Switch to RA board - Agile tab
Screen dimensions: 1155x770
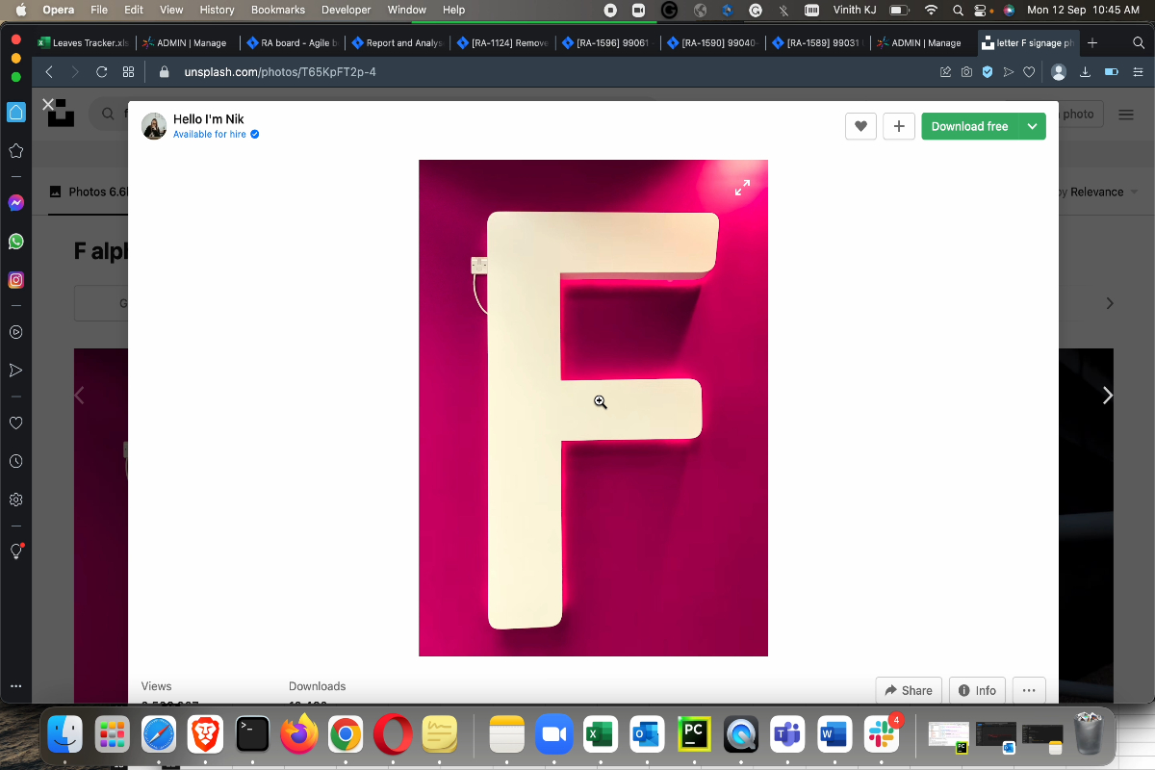tap(292, 42)
